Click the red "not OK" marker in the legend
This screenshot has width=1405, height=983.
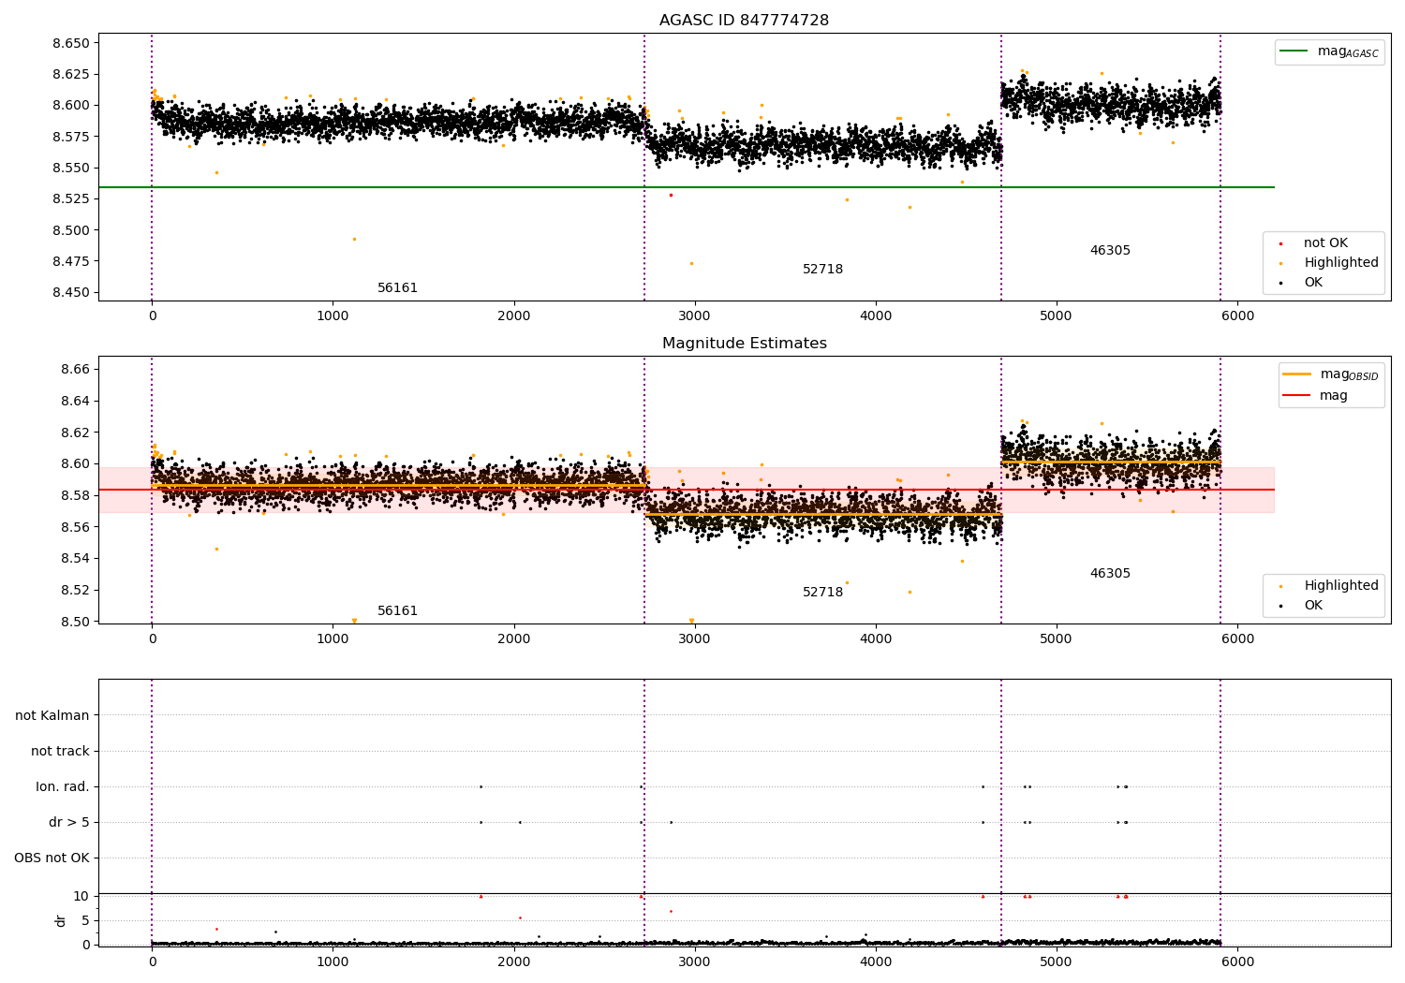point(1280,243)
